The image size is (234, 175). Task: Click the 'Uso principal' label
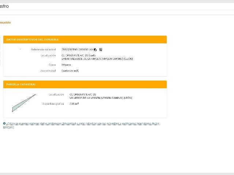pos(48,71)
